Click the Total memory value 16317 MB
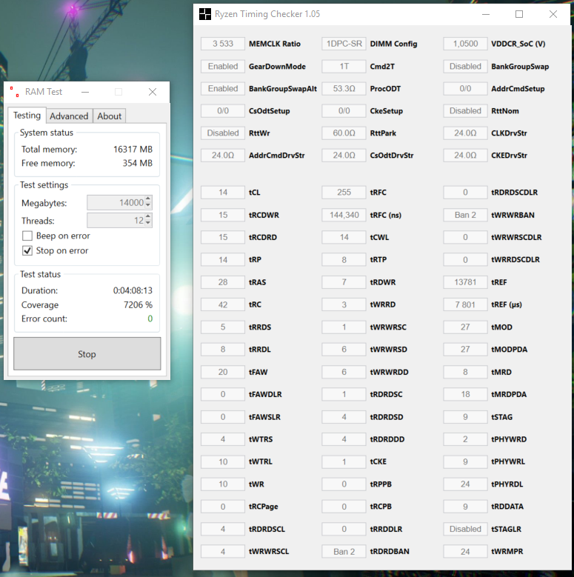 (133, 150)
